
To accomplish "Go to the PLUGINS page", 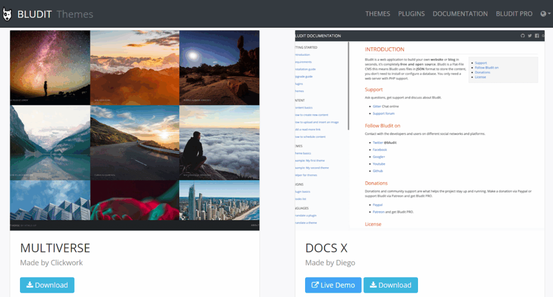I will pos(411,13).
